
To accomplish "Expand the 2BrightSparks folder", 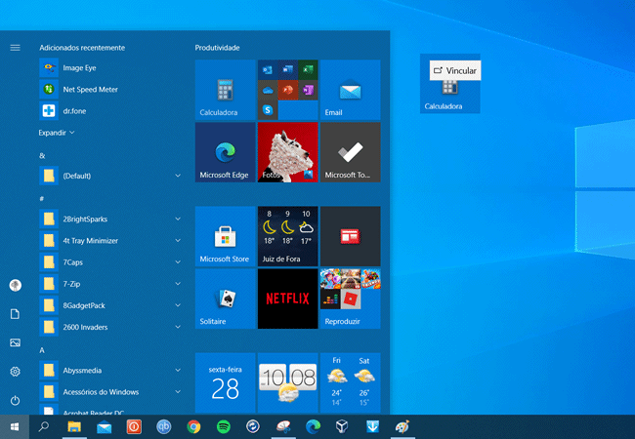I will (x=110, y=219).
